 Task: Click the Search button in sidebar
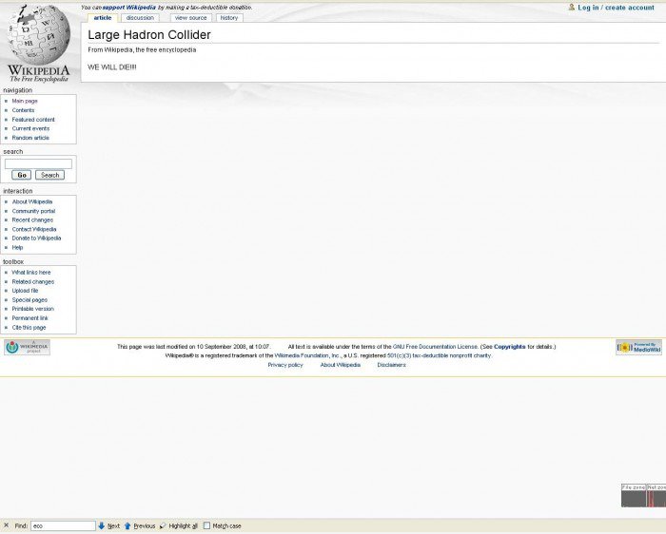click(50, 175)
